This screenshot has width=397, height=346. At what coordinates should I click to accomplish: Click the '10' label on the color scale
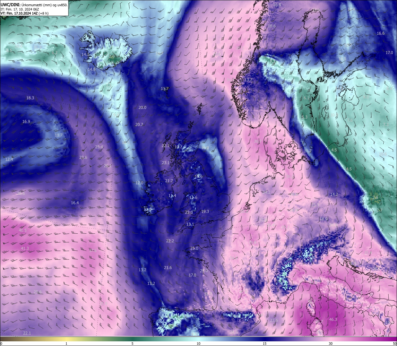(x=198, y=344)
